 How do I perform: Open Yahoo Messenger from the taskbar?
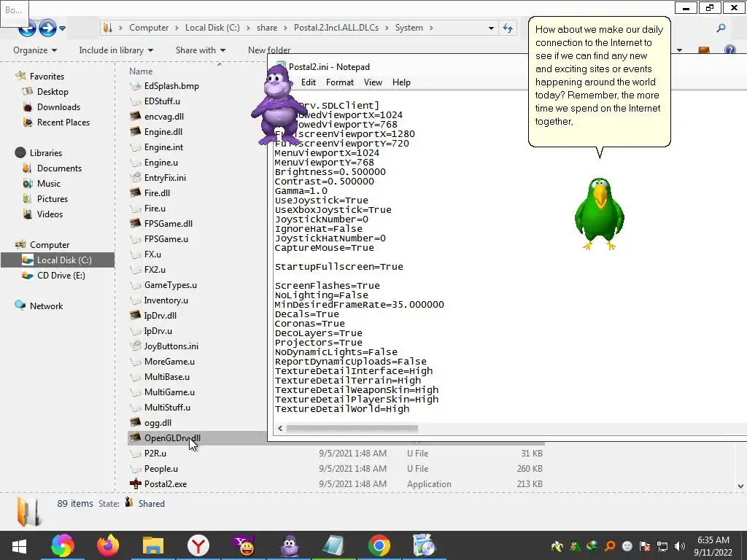244,545
